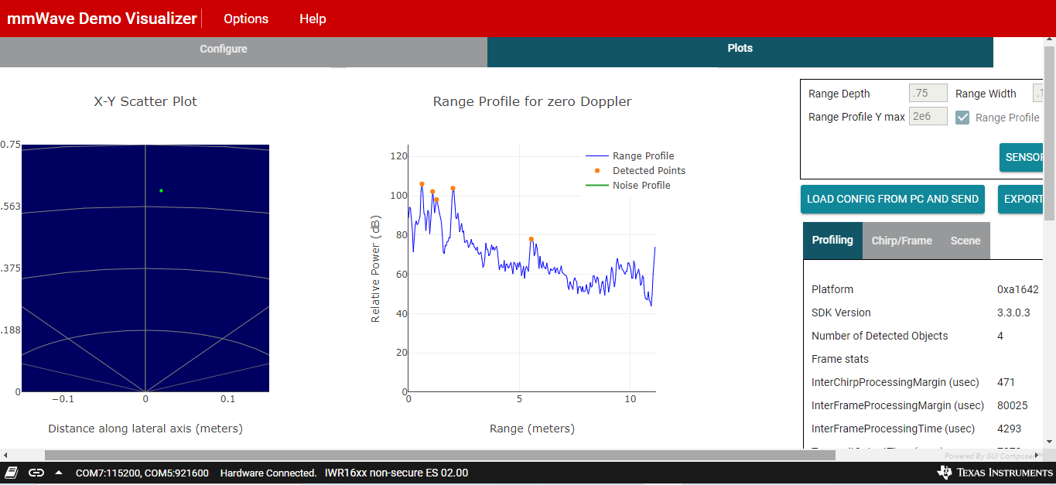Image resolution: width=1056 pixels, height=485 pixels.
Task: Select the Plots tab
Action: click(x=740, y=48)
